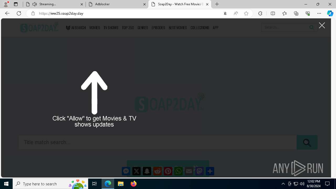The height and width of the screenshot is (189, 336).
Task: Open AI Search in site menu
Action: tap(76, 28)
